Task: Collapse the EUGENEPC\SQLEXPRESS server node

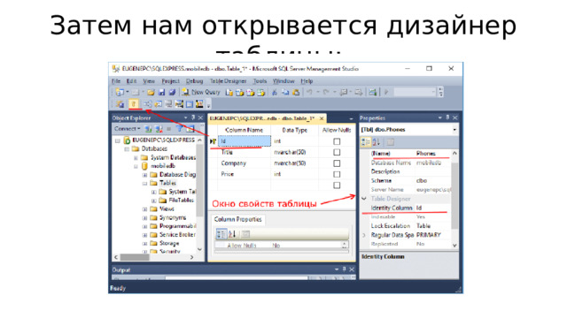Action: 118,140
